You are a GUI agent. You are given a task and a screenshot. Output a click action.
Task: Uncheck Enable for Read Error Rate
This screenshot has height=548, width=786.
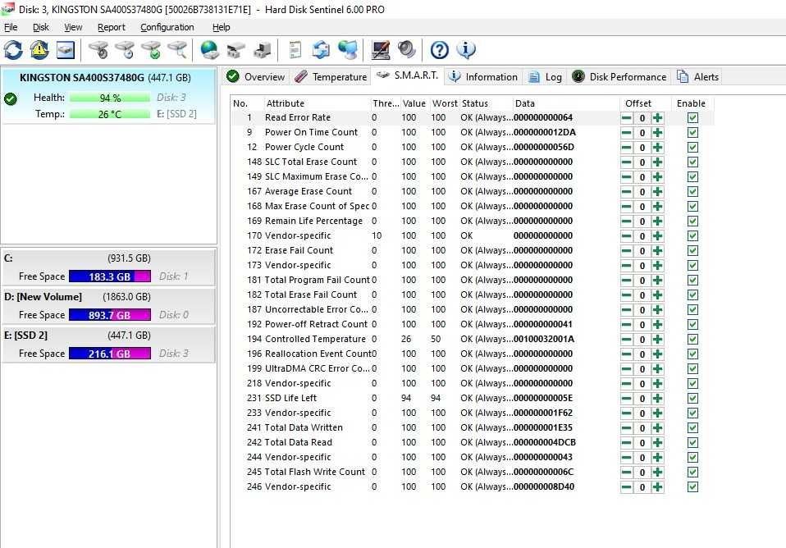[692, 118]
